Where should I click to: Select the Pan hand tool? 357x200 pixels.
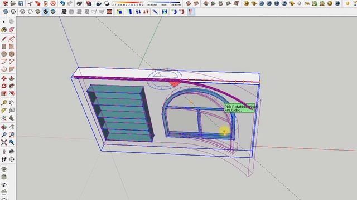11,127
